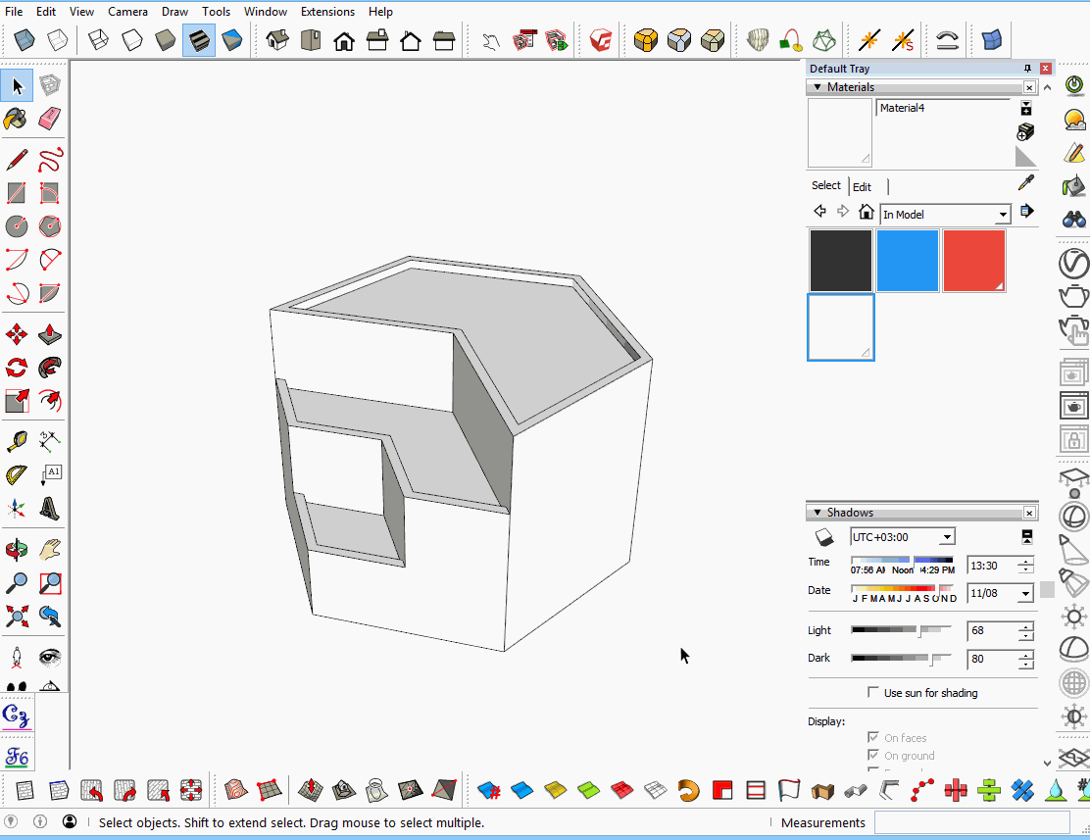This screenshot has width=1090, height=840.
Task: Select the Tape Measure tool
Action: (x=17, y=440)
